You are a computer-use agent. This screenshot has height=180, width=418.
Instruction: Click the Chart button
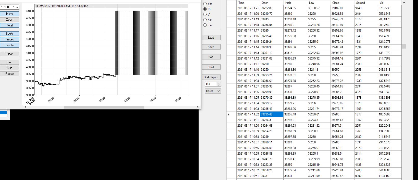[x=211, y=67]
